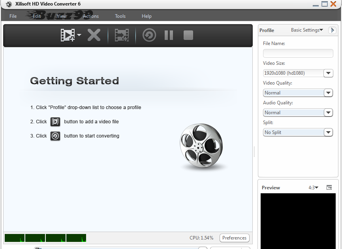Close the Xilisoft window
Viewport: 342px width, 249px height.
click(333, 4)
